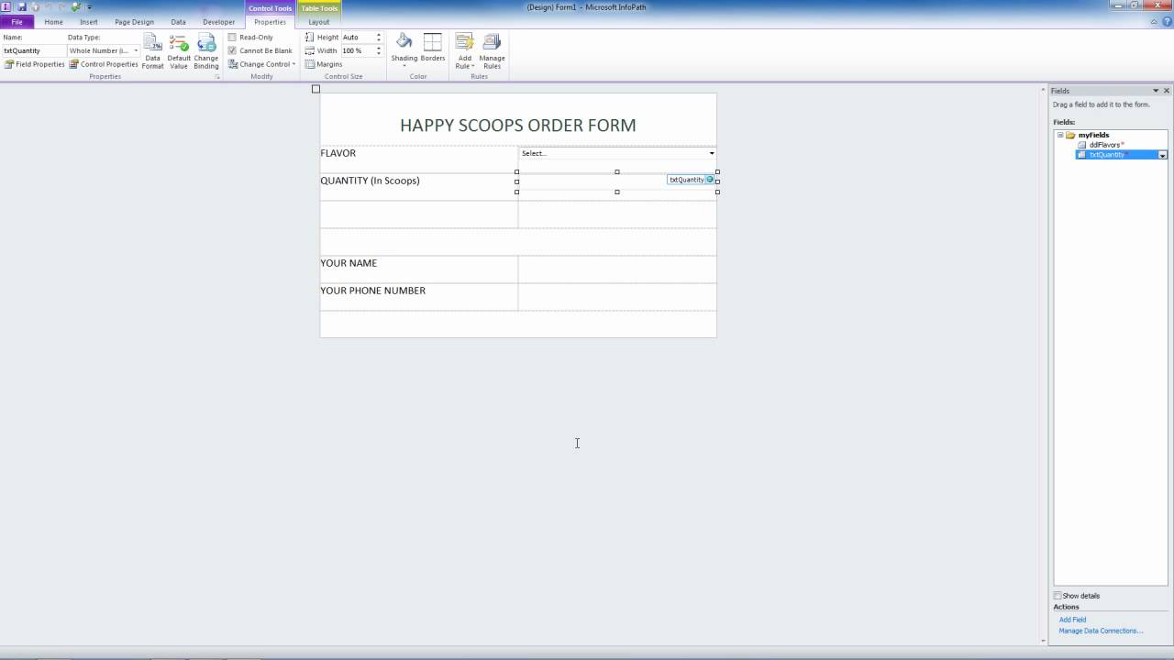
Task: Open Control Properties
Action: pos(104,64)
